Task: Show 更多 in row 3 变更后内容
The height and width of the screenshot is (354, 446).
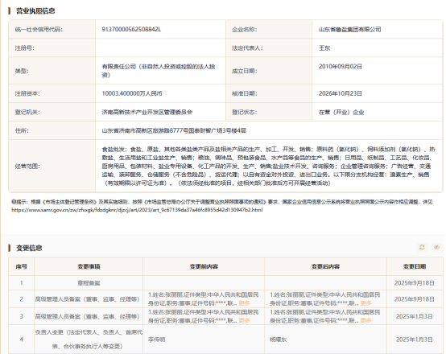Action: click(x=365, y=320)
